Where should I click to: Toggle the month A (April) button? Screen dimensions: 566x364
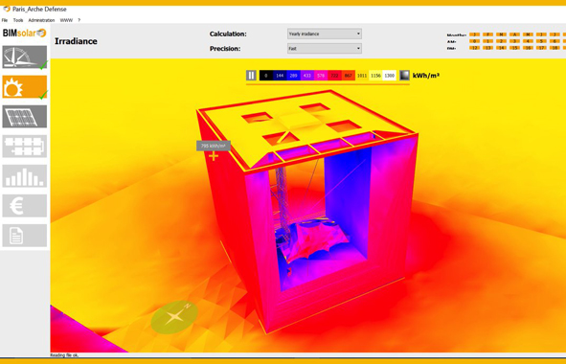click(514, 34)
